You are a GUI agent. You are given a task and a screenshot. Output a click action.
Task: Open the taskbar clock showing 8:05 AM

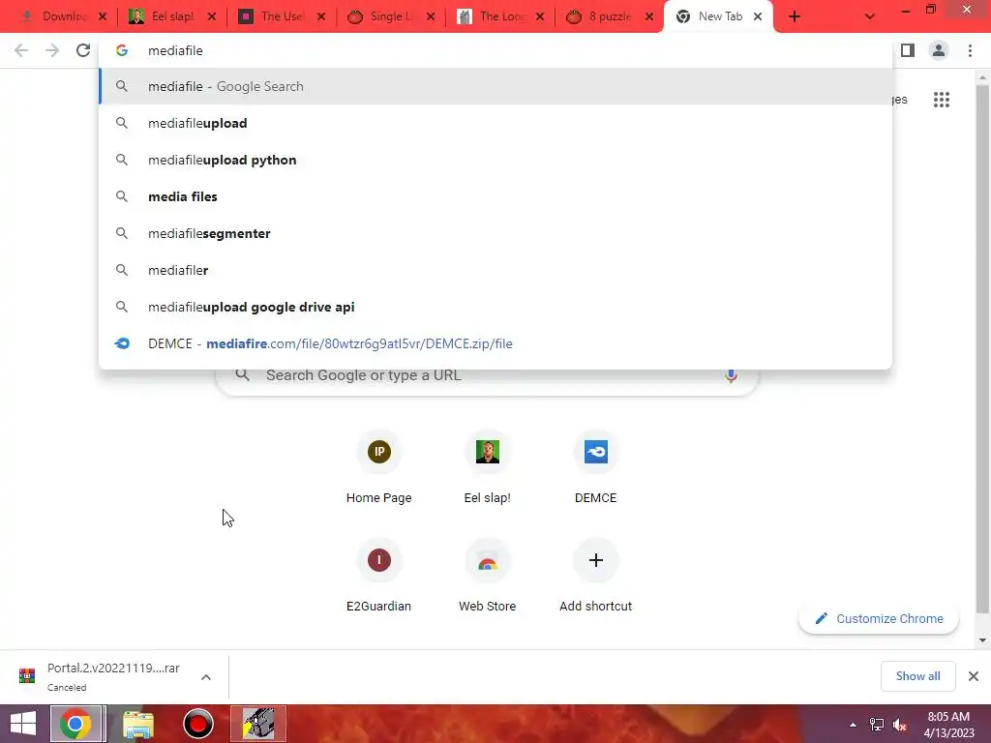948,725
